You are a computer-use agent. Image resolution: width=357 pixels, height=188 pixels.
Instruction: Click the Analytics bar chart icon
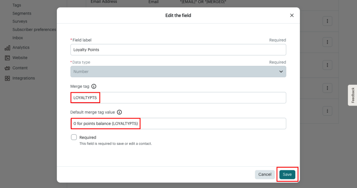pos(7,48)
